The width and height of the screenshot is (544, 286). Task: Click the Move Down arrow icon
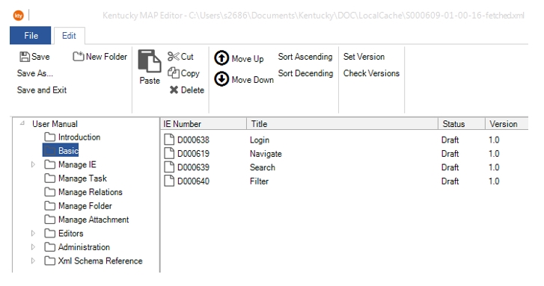pos(221,79)
